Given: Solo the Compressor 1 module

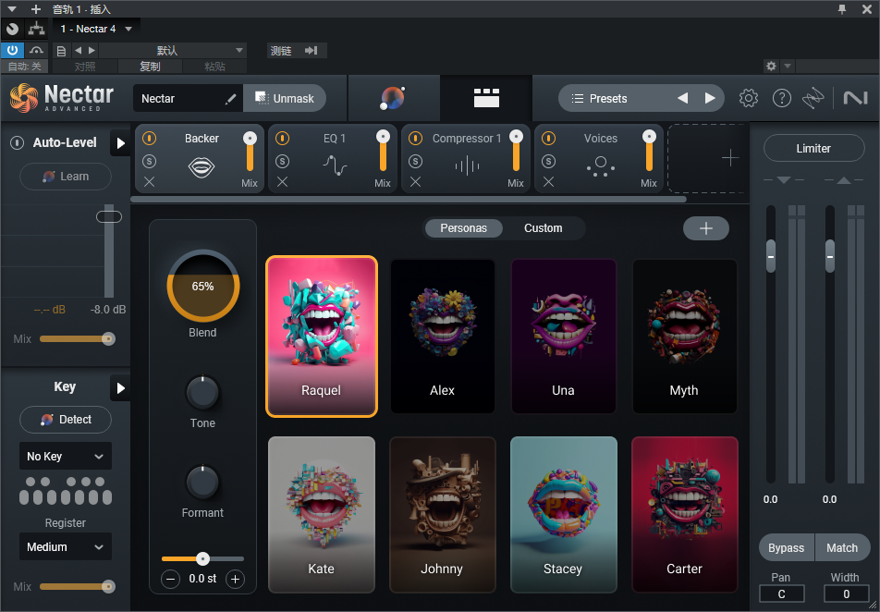Looking at the screenshot, I should pos(415,161).
